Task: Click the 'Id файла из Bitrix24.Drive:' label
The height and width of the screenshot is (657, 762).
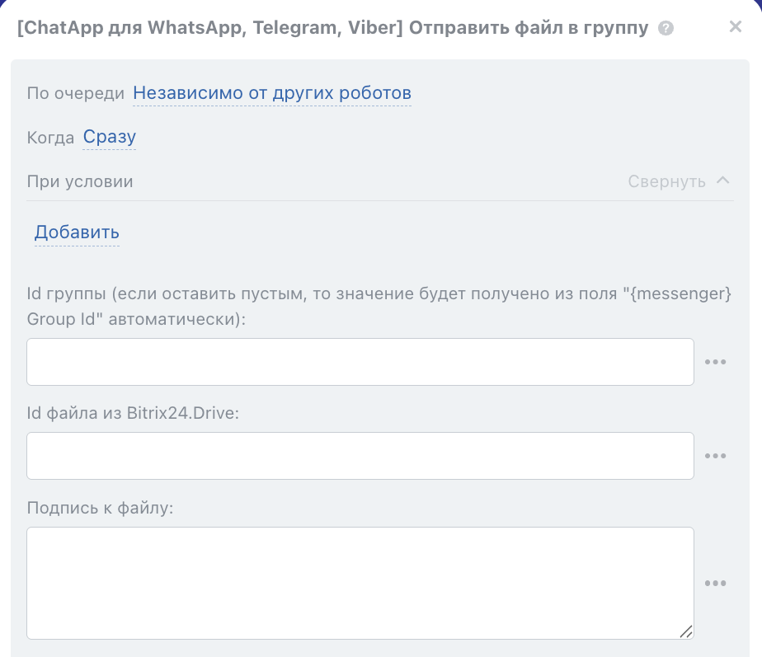Action: pyautogui.click(x=133, y=413)
